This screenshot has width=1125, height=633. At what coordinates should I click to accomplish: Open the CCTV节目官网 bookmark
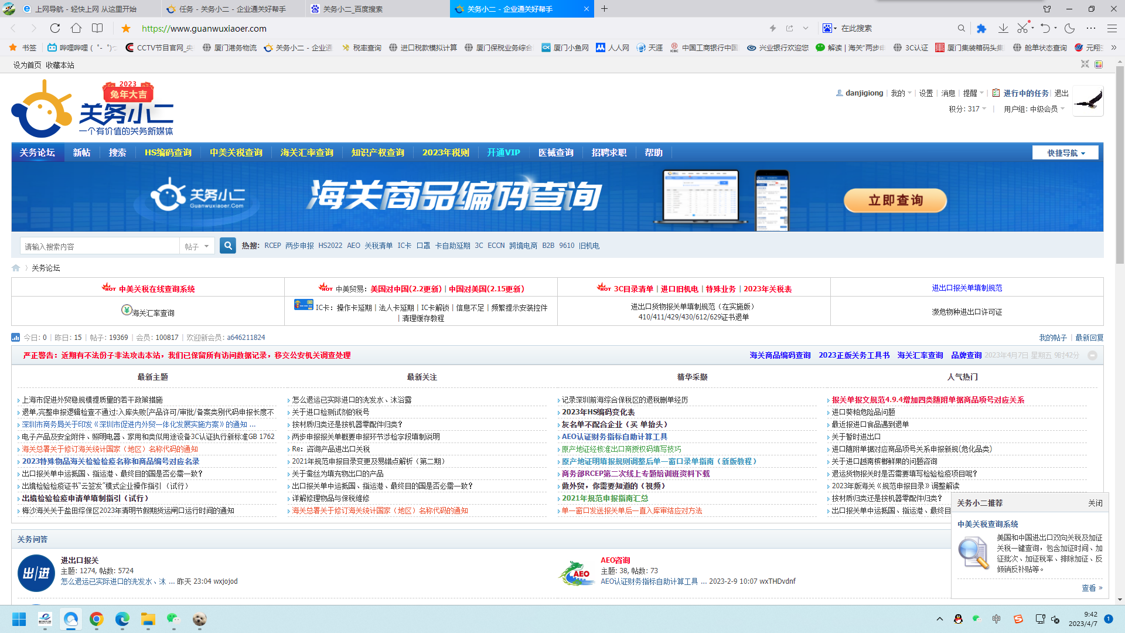click(159, 47)
